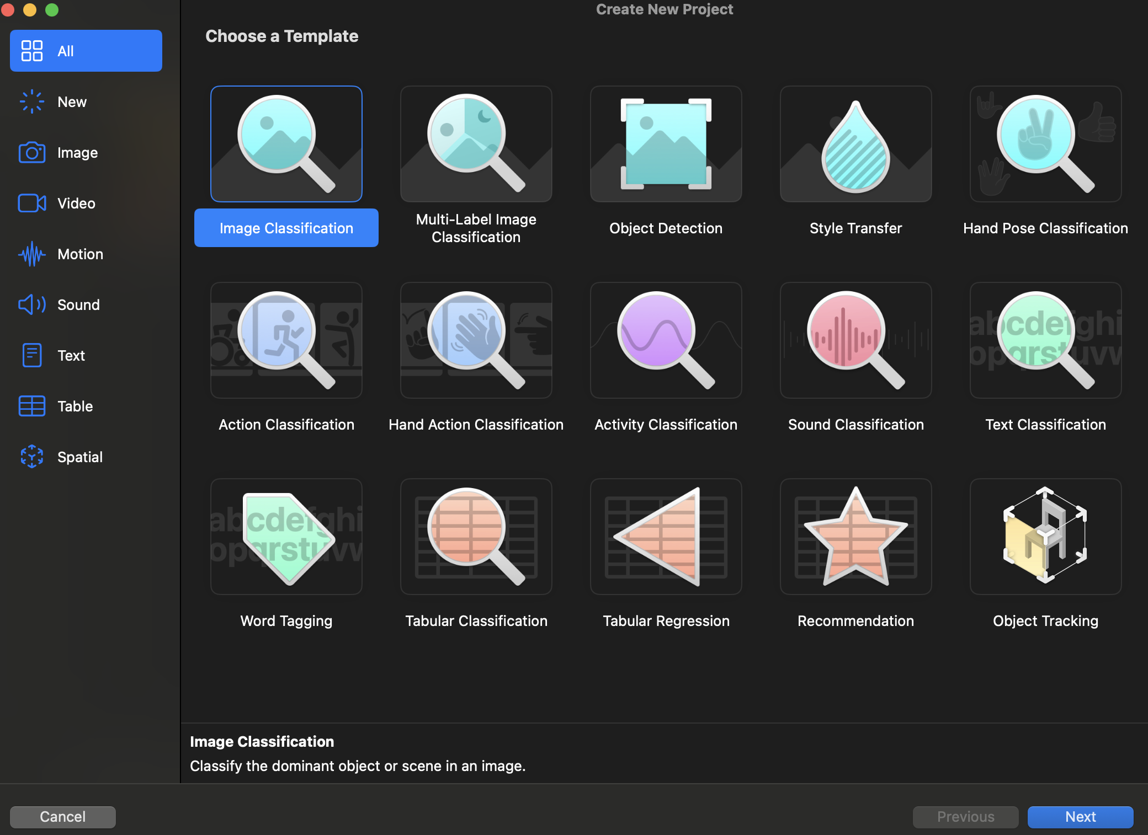The image size is (1148, 835).
Task: Select the Sound Classification waveform icon
Action: coord(855,340)
